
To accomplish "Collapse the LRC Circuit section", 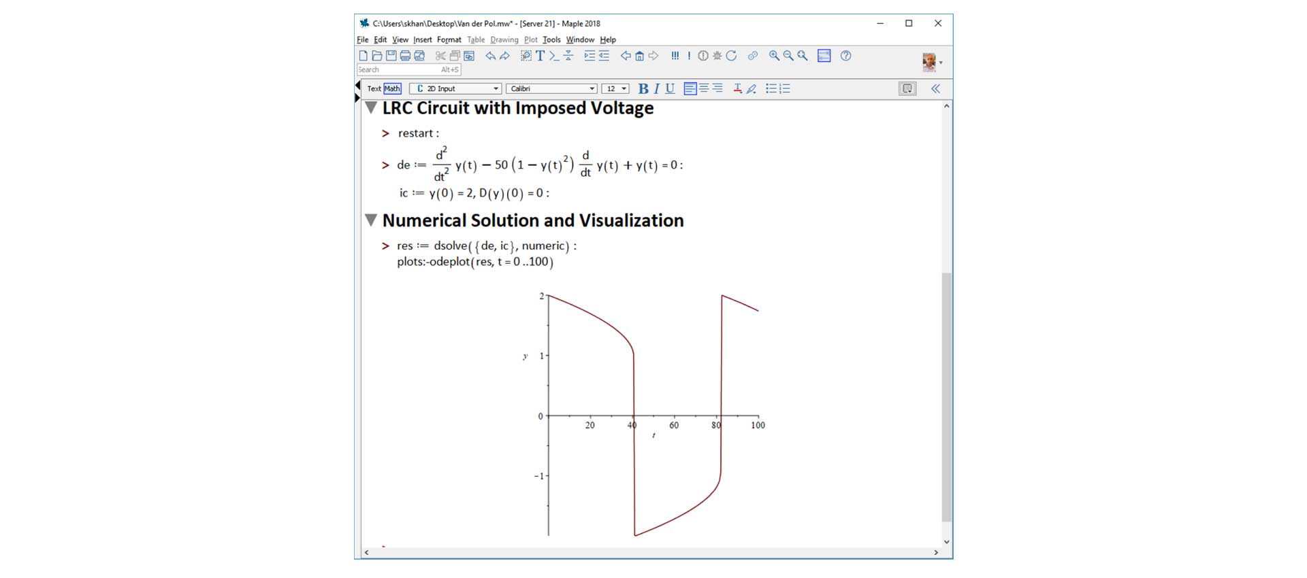I will pos(371,107).
